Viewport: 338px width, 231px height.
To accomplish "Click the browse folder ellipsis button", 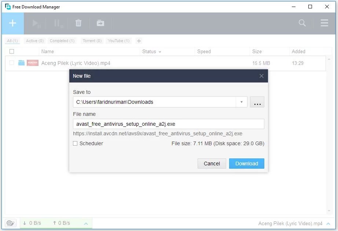I will pos(257,102).
